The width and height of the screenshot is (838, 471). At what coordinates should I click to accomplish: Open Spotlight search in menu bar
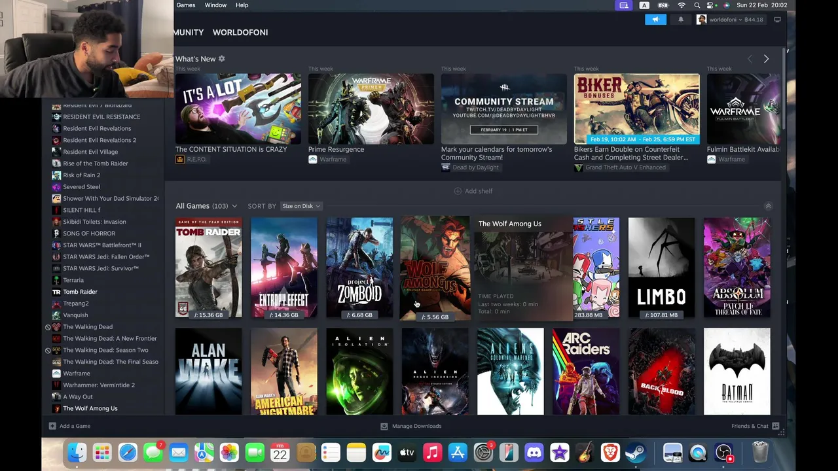click(x=697, y=5)
